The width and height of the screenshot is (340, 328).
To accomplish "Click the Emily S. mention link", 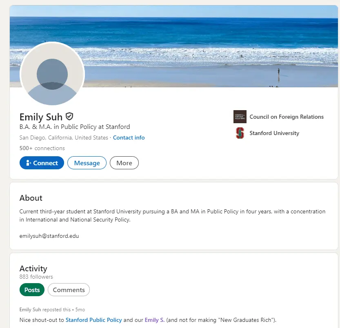I will click(x=154, y=320).
